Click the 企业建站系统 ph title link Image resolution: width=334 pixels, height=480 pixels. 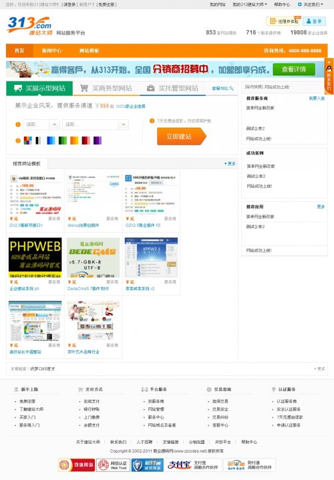point(24,289)
